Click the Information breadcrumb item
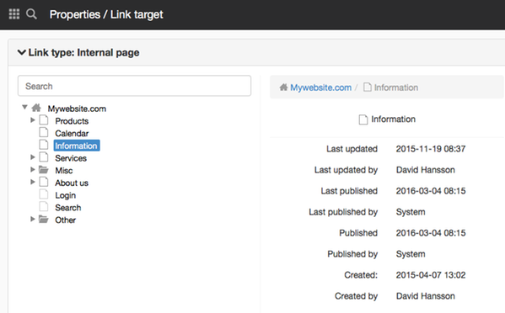Image resolution: width=505 pixels, height=313 pixels. point(396,88)
